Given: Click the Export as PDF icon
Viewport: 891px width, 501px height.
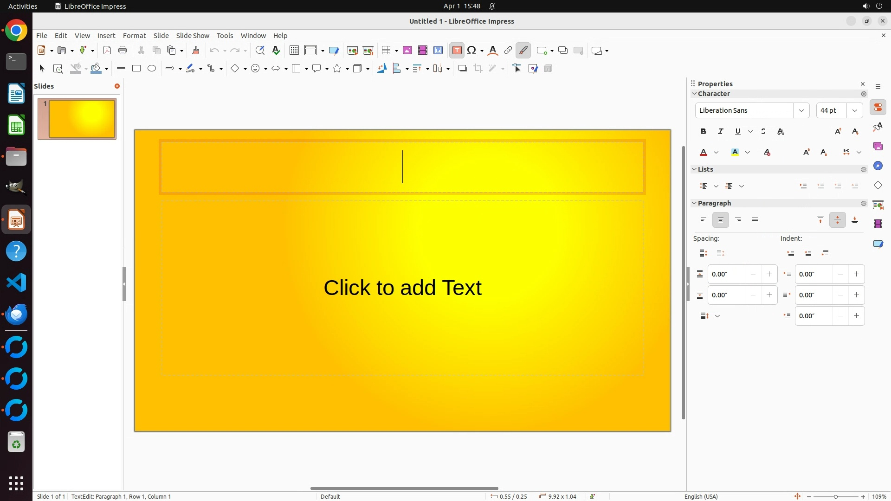Looking at the screenshot, I should click(x=107, y=51).
